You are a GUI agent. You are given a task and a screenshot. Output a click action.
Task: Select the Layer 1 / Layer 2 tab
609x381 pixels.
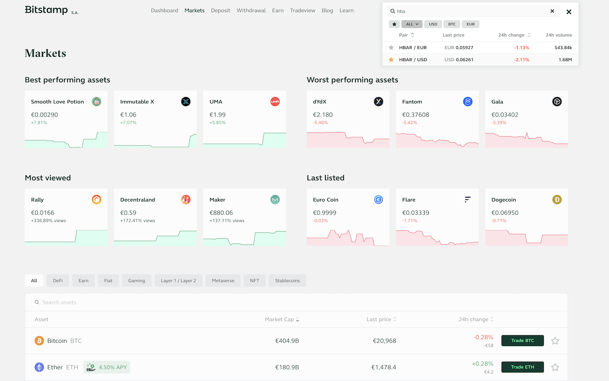coord(178,281)
